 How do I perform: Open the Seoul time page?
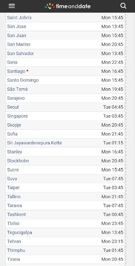pyautogui.click(x=13, y=107)
